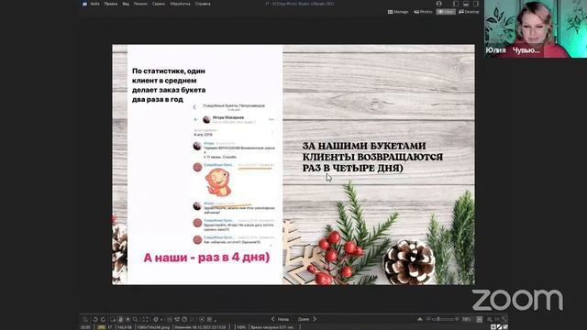
Task: Click the highlighted tool in bottom toolbar
Action: [x=120, y=319]
